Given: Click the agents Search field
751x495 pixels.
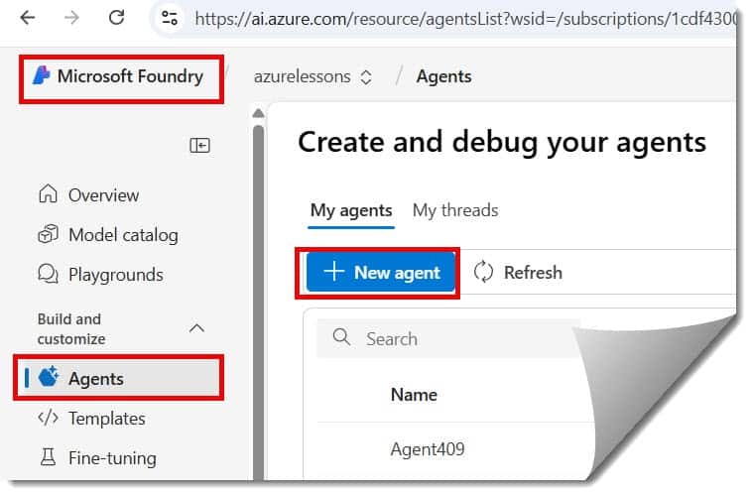Looking at the screenshot, I should click(449, 338).
